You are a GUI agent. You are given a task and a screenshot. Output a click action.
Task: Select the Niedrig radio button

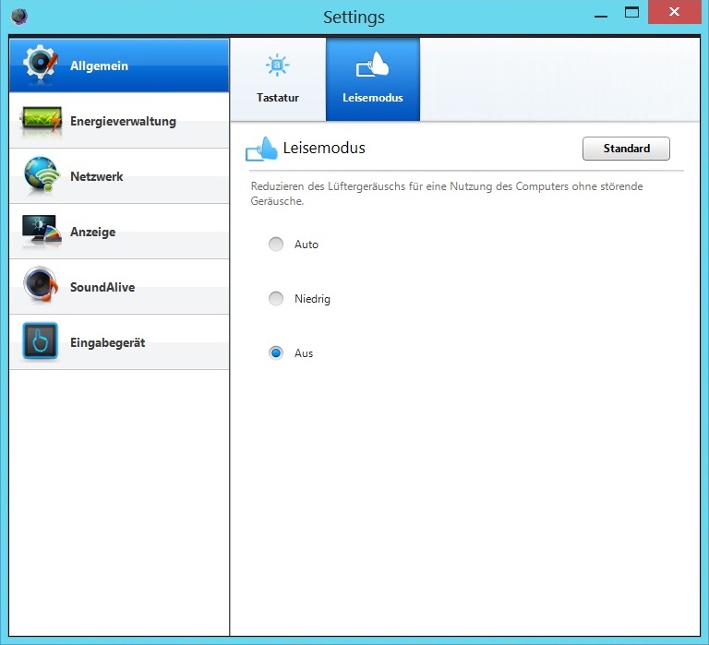tap(276, 298)
